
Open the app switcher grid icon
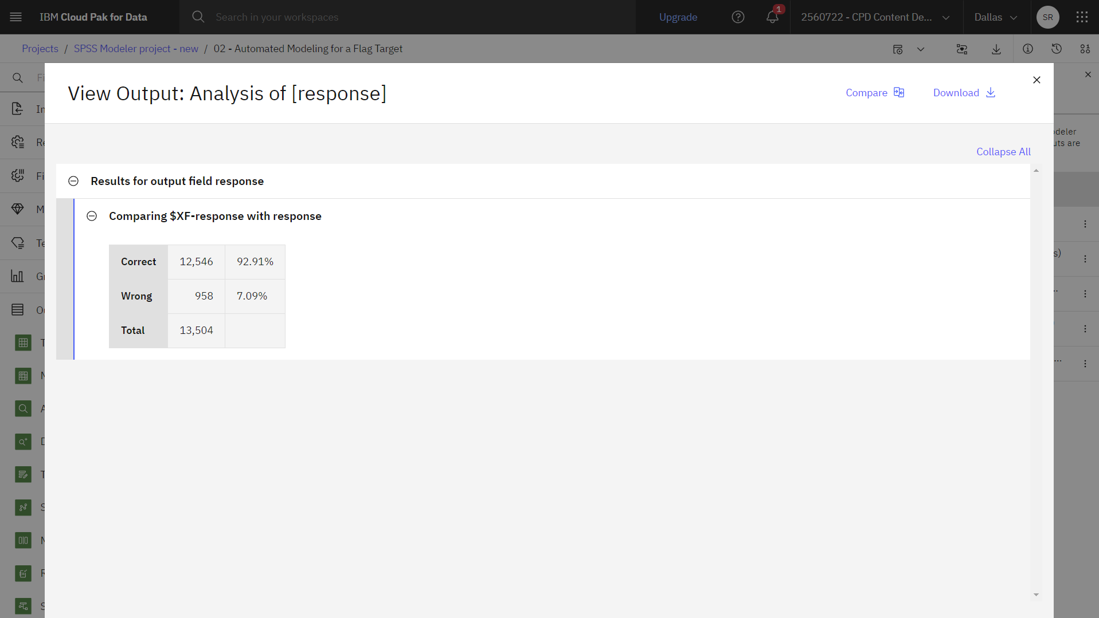coord(1082,17)
